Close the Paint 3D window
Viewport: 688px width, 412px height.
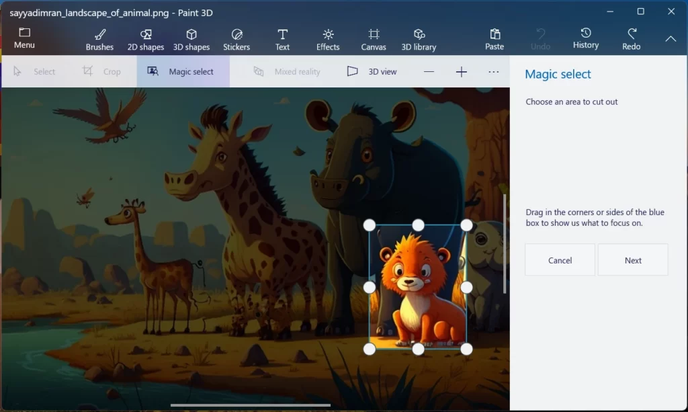pos(671,12)
